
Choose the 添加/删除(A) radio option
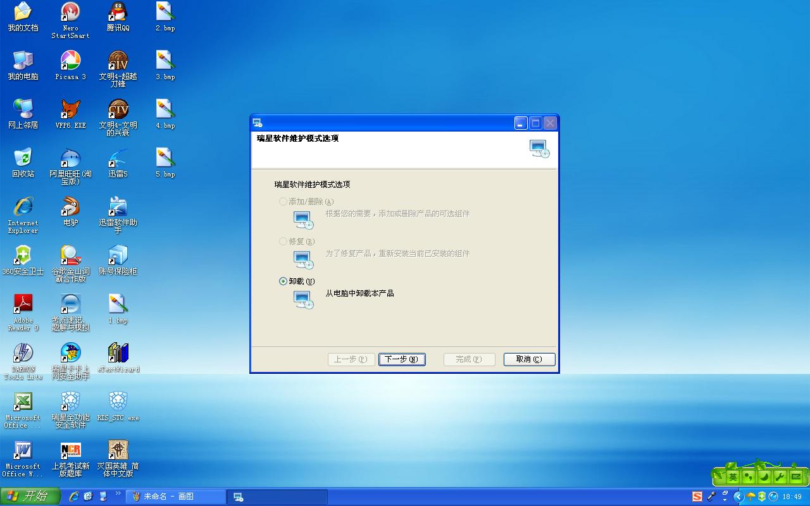click(306, 202)
